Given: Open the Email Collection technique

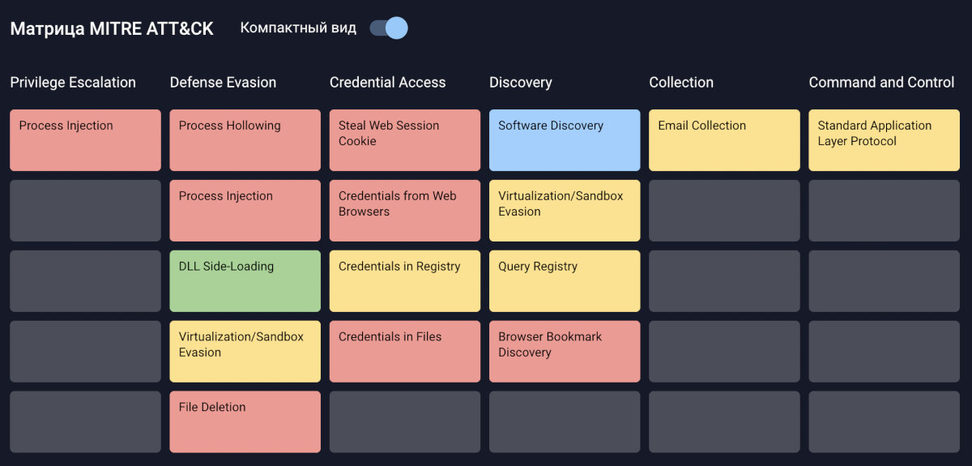Looking at the screenshot, I should point(723,140).
